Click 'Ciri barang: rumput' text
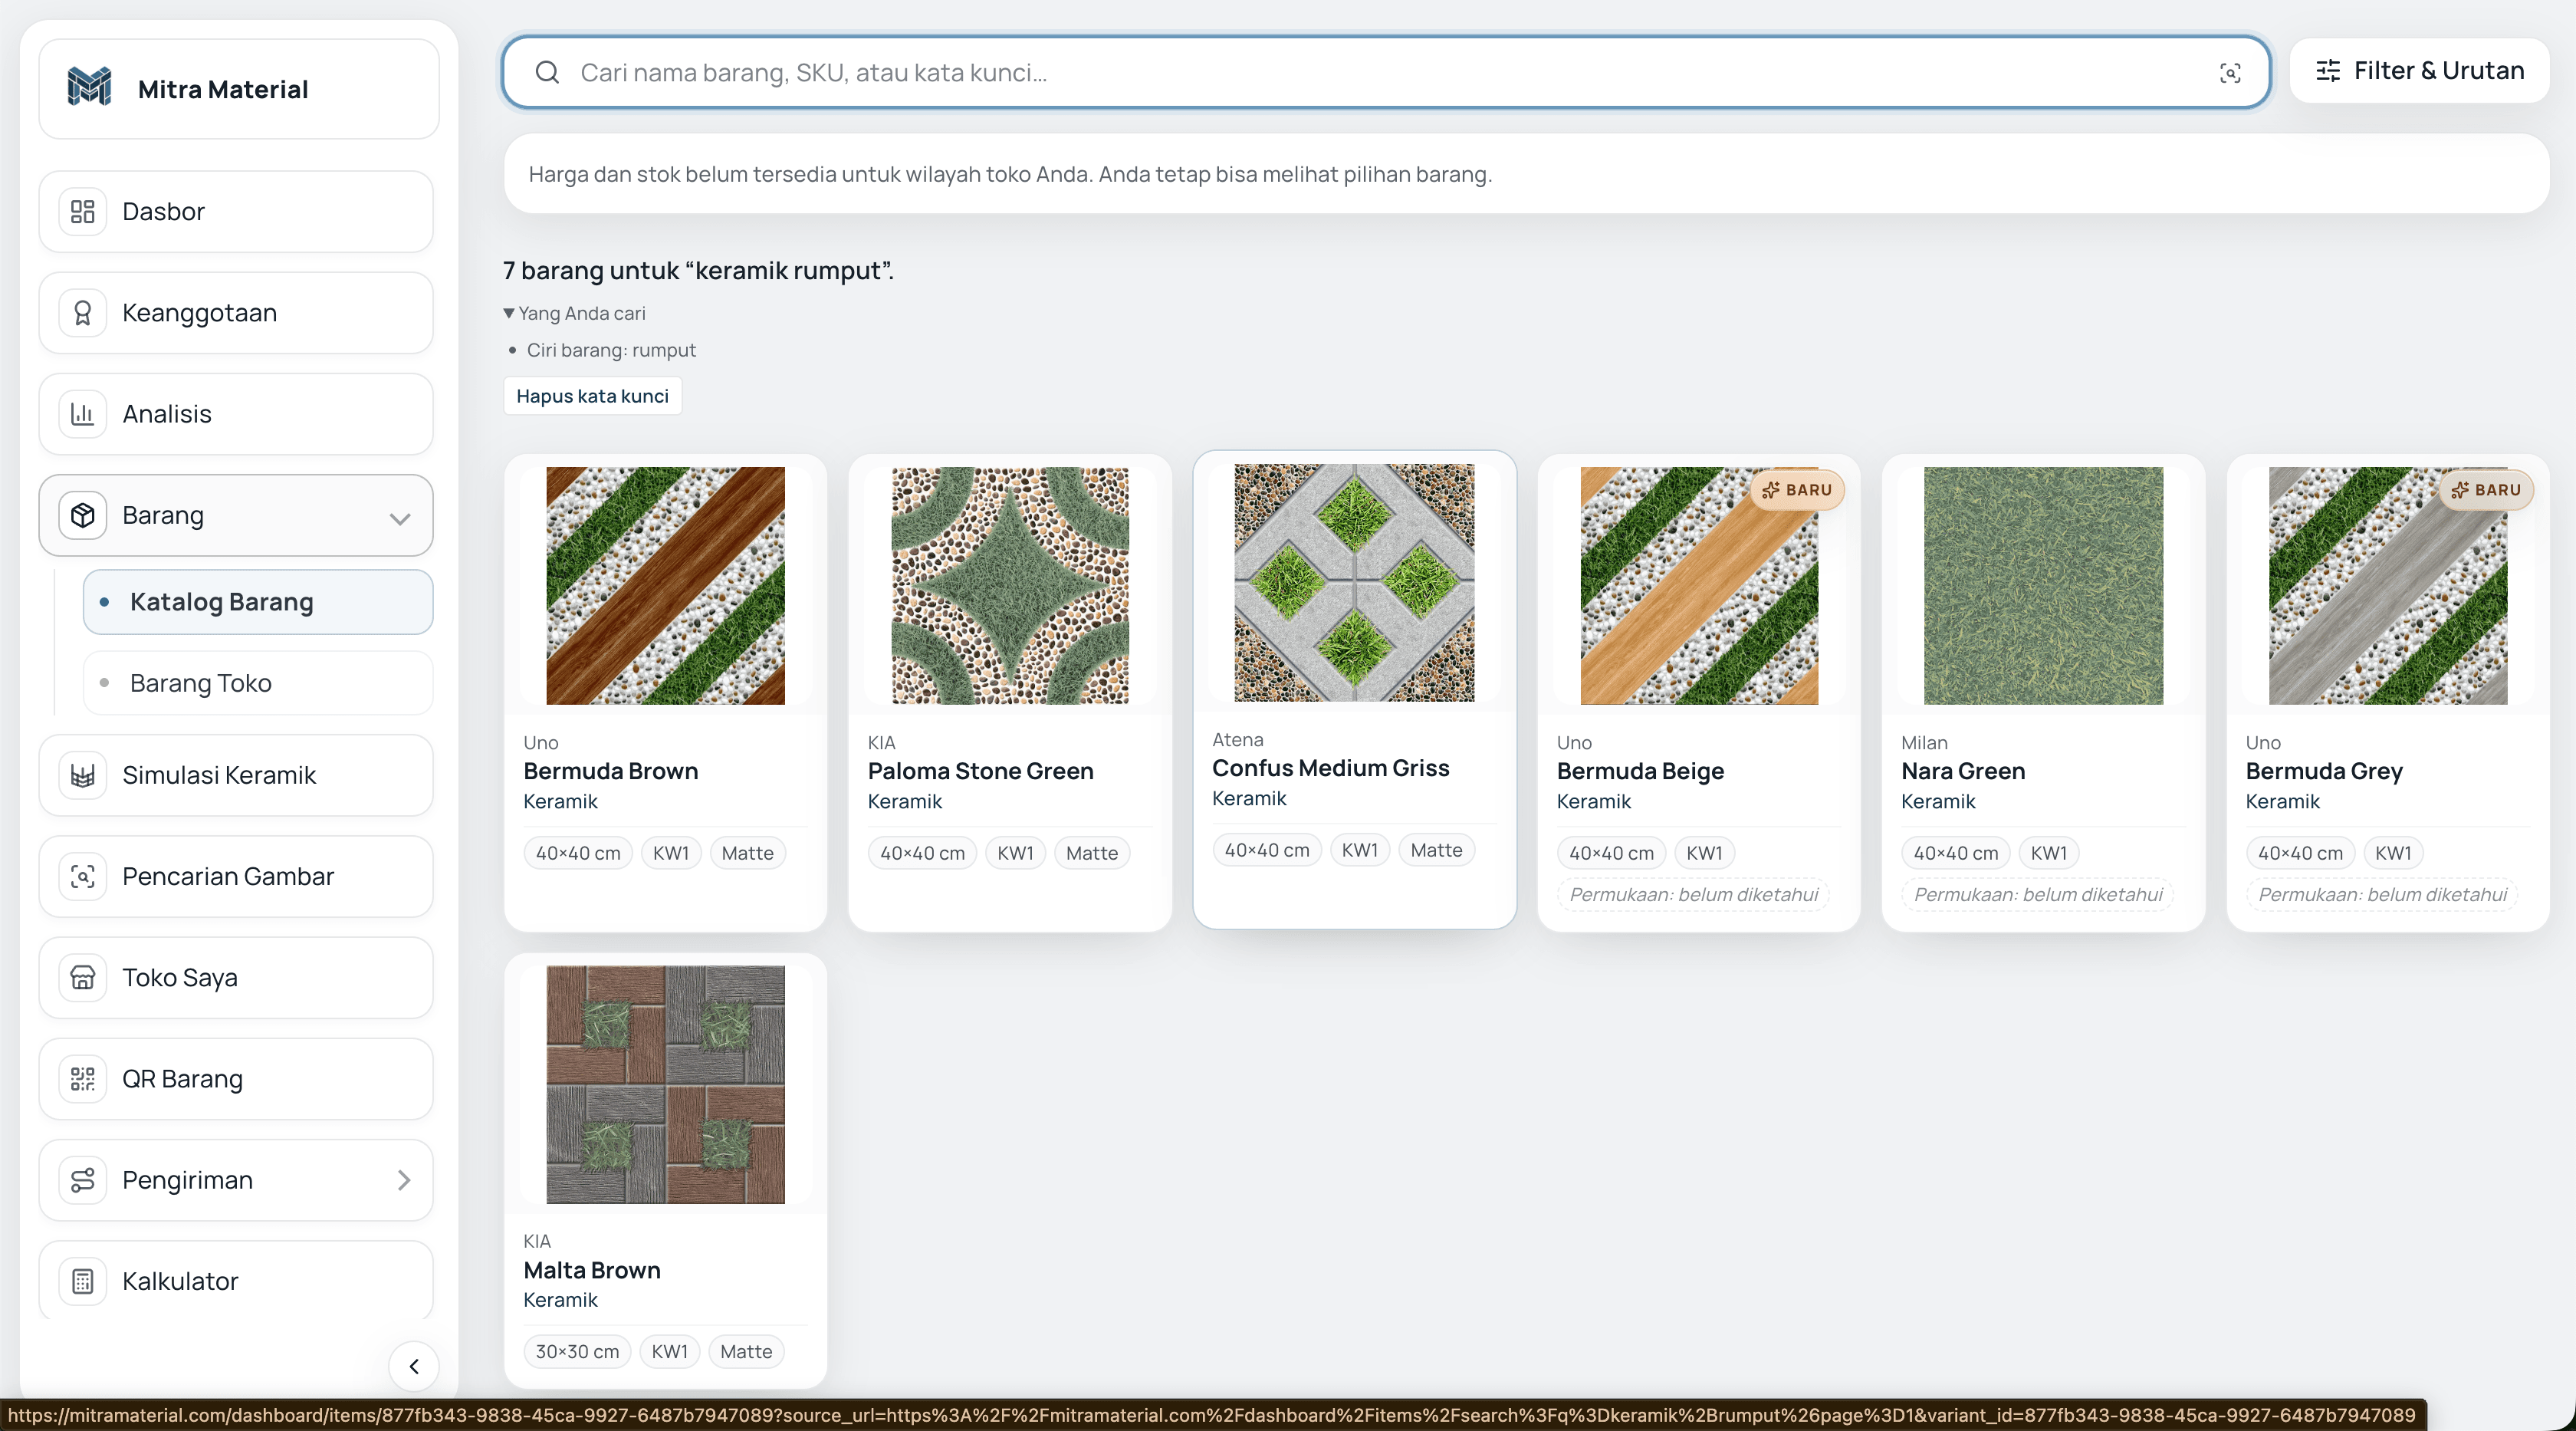 pyautogui.click(x=611, y=350)
